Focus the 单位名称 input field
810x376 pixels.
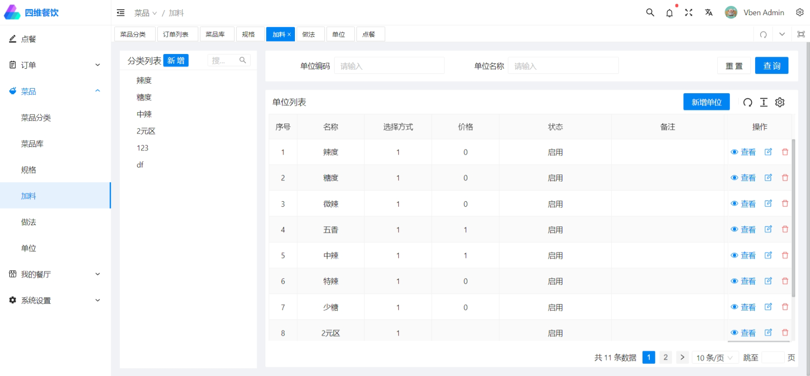coord(563,66)
